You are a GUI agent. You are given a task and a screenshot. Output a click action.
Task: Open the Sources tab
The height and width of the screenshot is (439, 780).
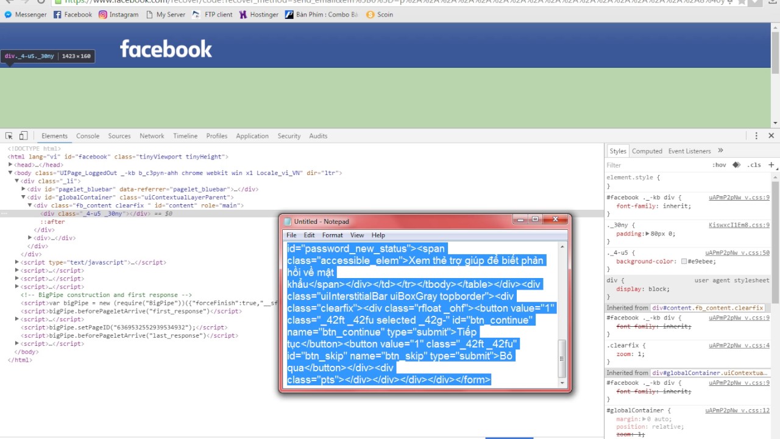click(x=119, y=136)
